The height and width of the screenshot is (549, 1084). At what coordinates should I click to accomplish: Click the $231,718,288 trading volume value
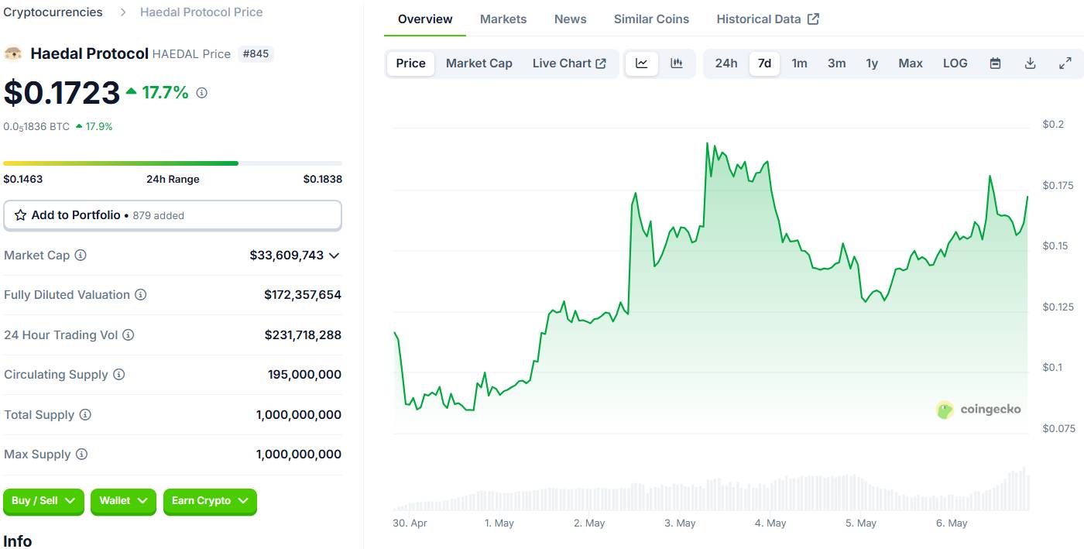click(303, 335)
